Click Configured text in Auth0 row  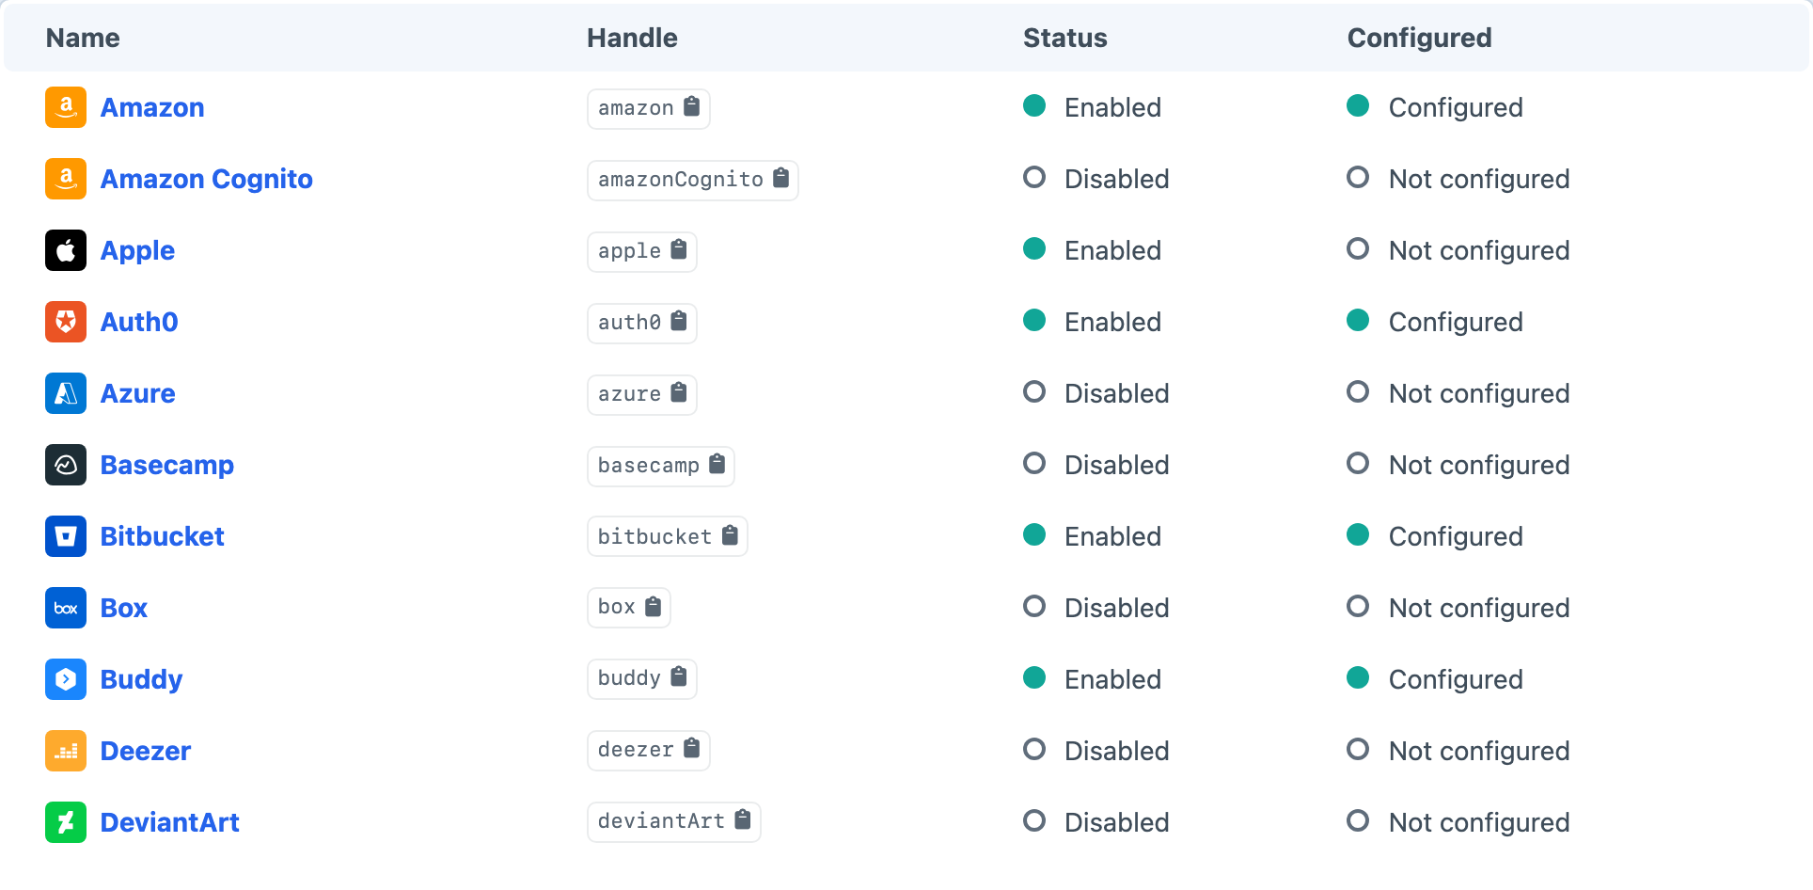point(1456,322)
